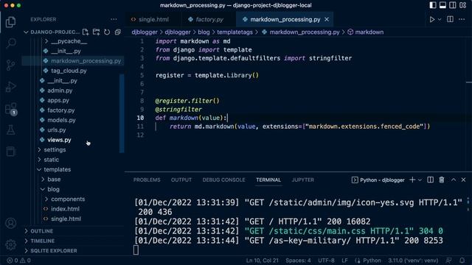Open the Search view in activity bar
This screenshot has width=472, height=265.
tap(11, 43)
